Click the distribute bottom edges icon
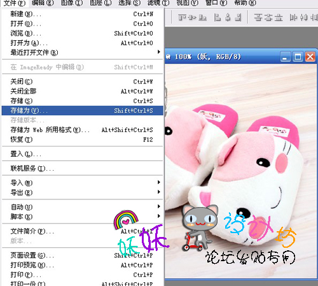The width and height of the screenshot is (318, 286). point(279,18)
